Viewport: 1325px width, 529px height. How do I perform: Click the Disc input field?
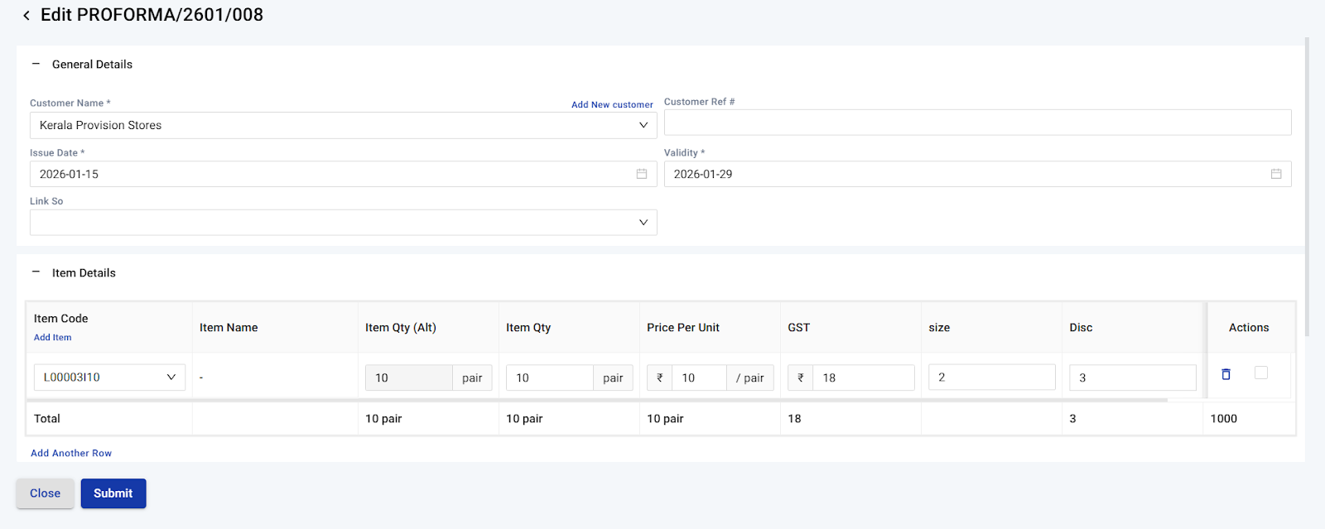1132,378
